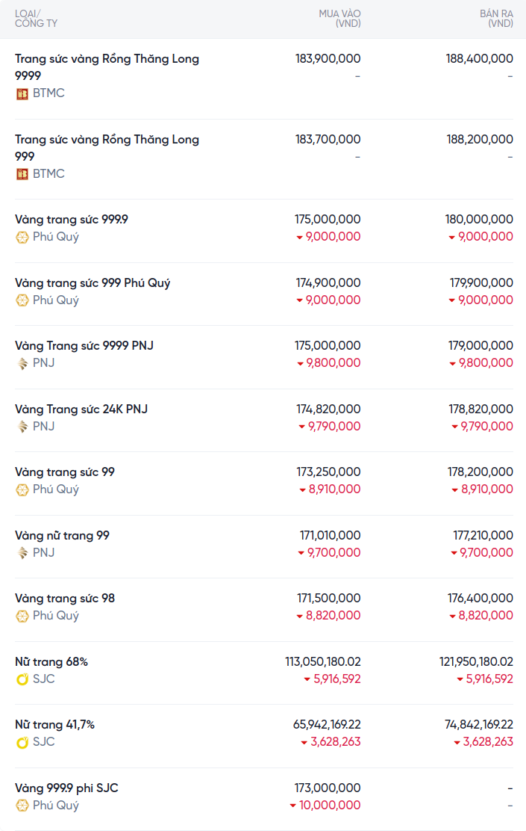Click Phú Quý logo under Vàng trang sức 98
The height and width of the screenshot is (831, 526).
pos(22,616)
